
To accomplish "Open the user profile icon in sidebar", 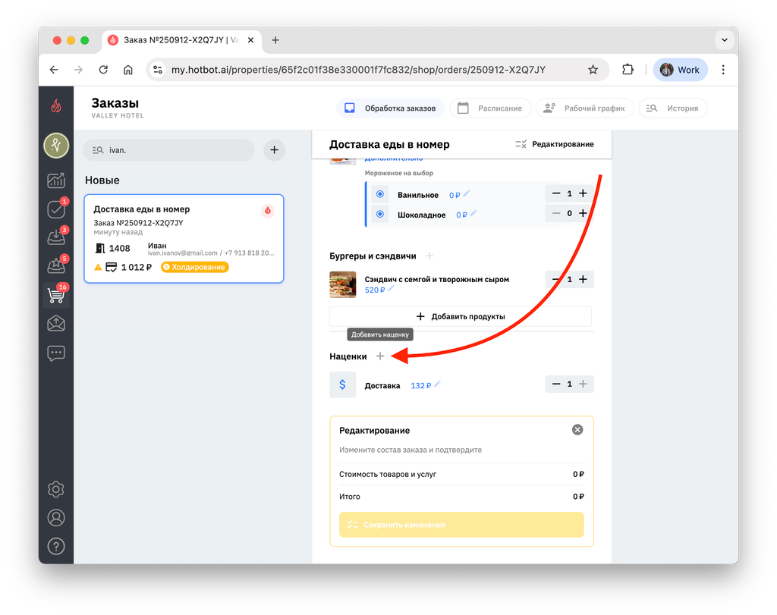I will tap(56, 518).
